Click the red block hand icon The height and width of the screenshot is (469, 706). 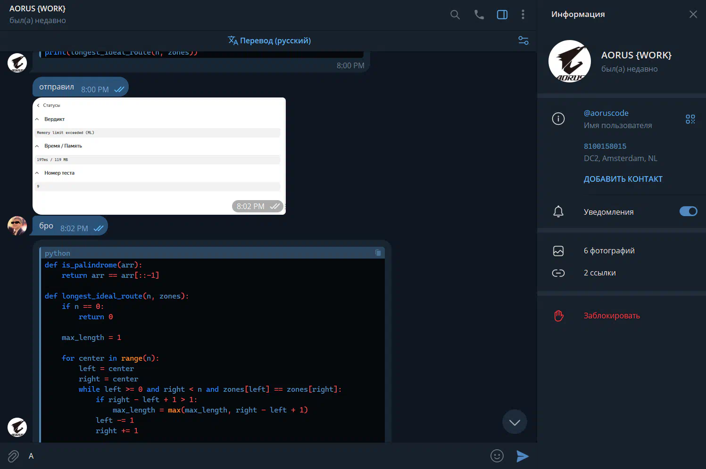(x=559, y=315)
